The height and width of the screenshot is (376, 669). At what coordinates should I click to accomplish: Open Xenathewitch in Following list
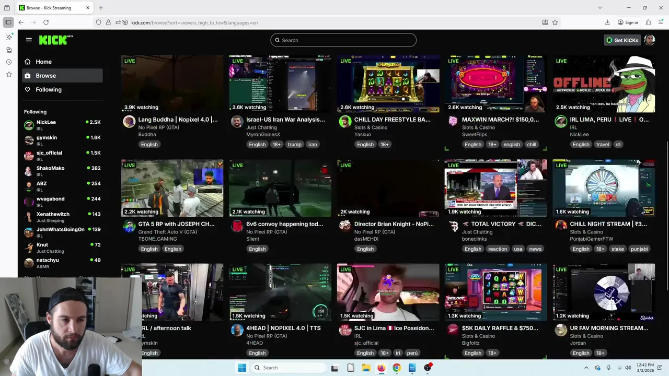(x=62, y=217)
